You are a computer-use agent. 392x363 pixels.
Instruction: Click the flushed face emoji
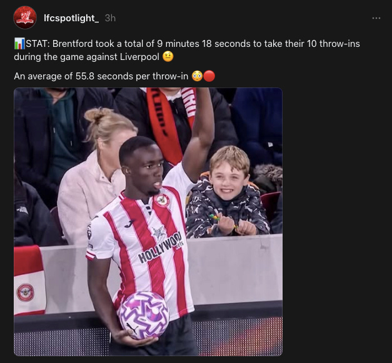[x=197, y=76]
